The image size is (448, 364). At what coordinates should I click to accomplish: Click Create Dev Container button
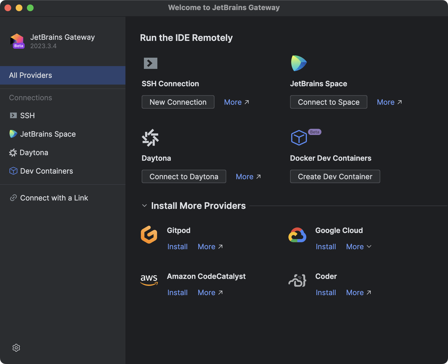click(x=335, y=176)
